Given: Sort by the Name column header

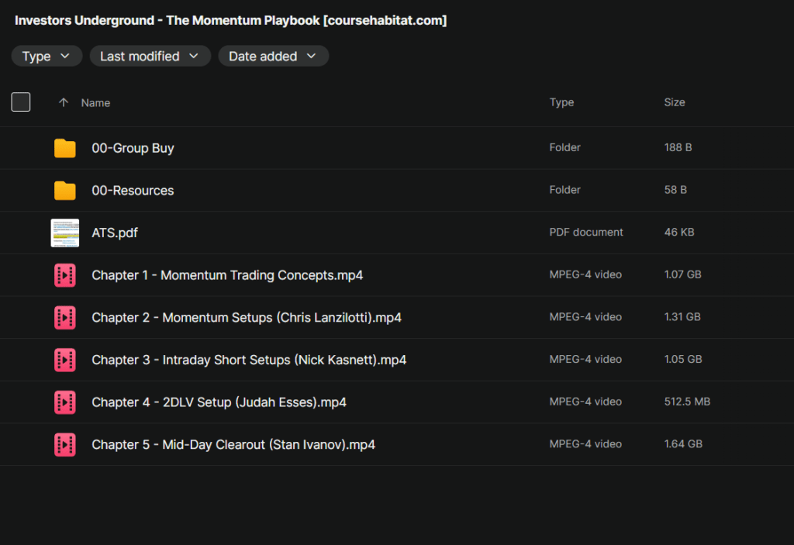Looking at the screenshot, I should pyautogui.click(x=95, y=103).
